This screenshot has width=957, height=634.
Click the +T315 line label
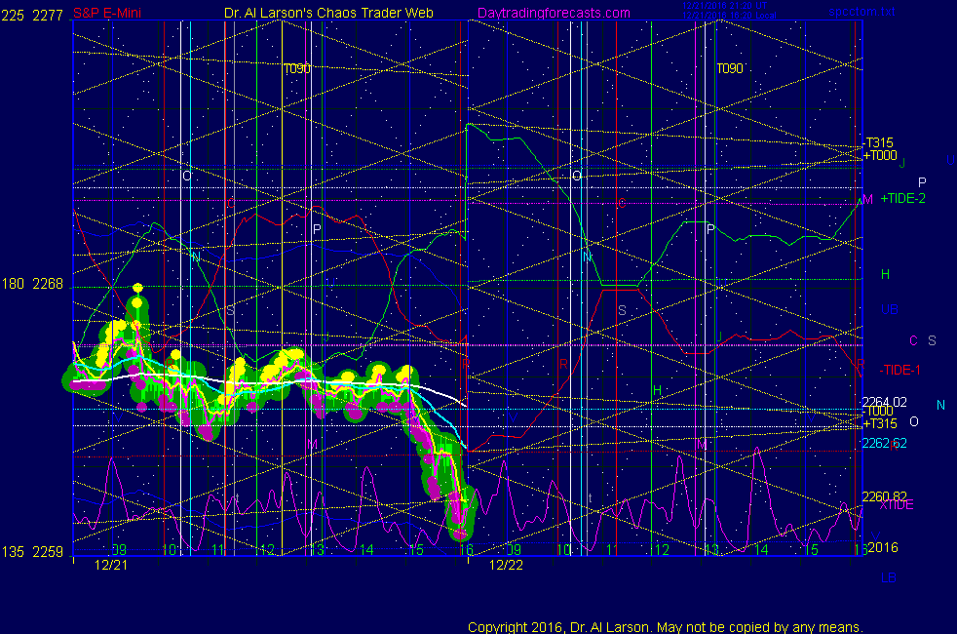880,423
